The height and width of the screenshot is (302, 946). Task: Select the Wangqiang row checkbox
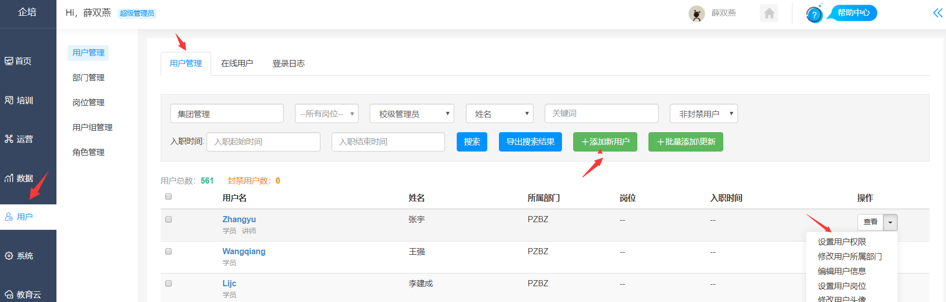point(168,252)
